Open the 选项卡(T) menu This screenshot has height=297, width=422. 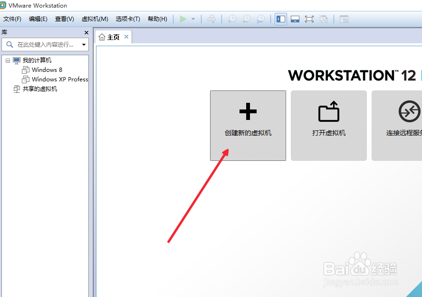[x=128, y=19]
